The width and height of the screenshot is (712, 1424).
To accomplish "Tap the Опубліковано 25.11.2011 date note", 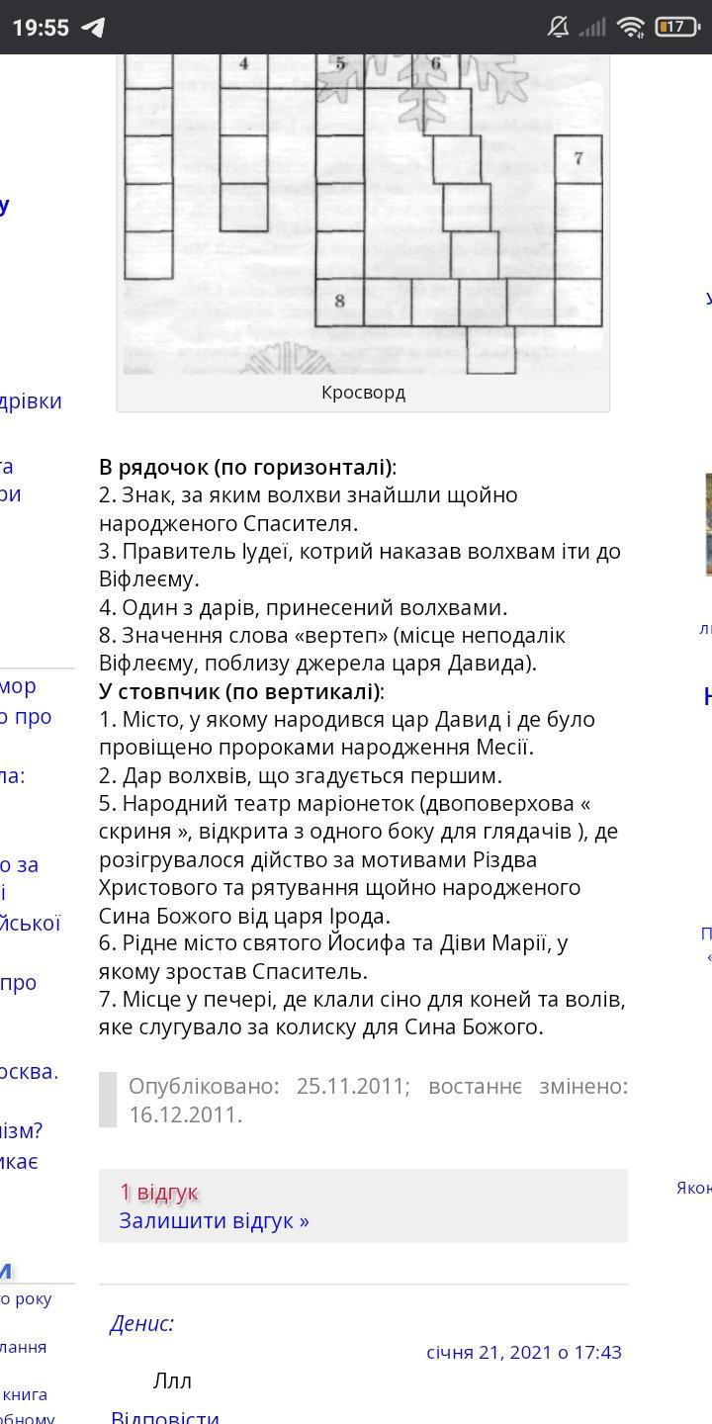I will [378, 1100].
